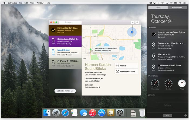Switch to the Today tab

[158, 8]
